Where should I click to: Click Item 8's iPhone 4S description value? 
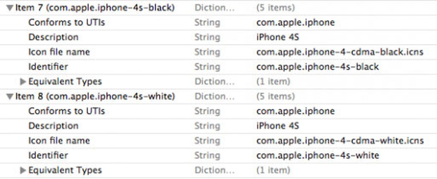(x=277, y=126)
